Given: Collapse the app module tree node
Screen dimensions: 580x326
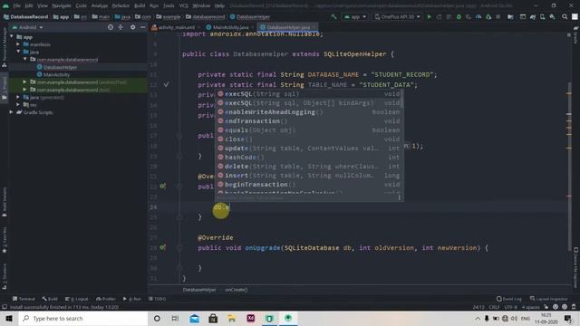Looking at the screenshot, I should pyautogui.click(x=12, y=36).
